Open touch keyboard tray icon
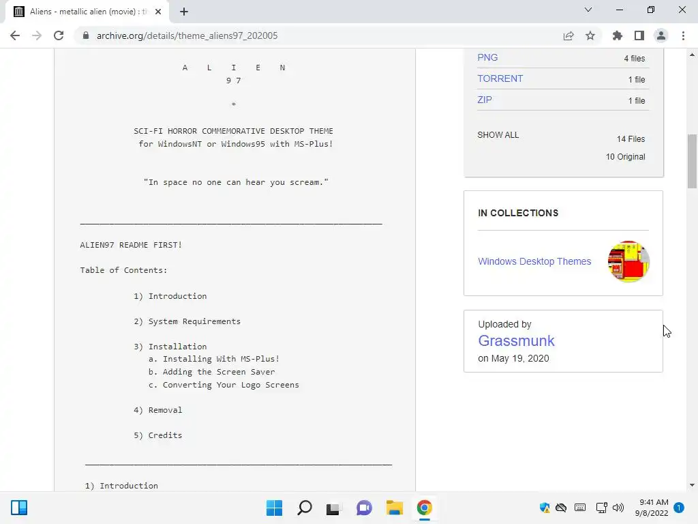 [580, 508]
